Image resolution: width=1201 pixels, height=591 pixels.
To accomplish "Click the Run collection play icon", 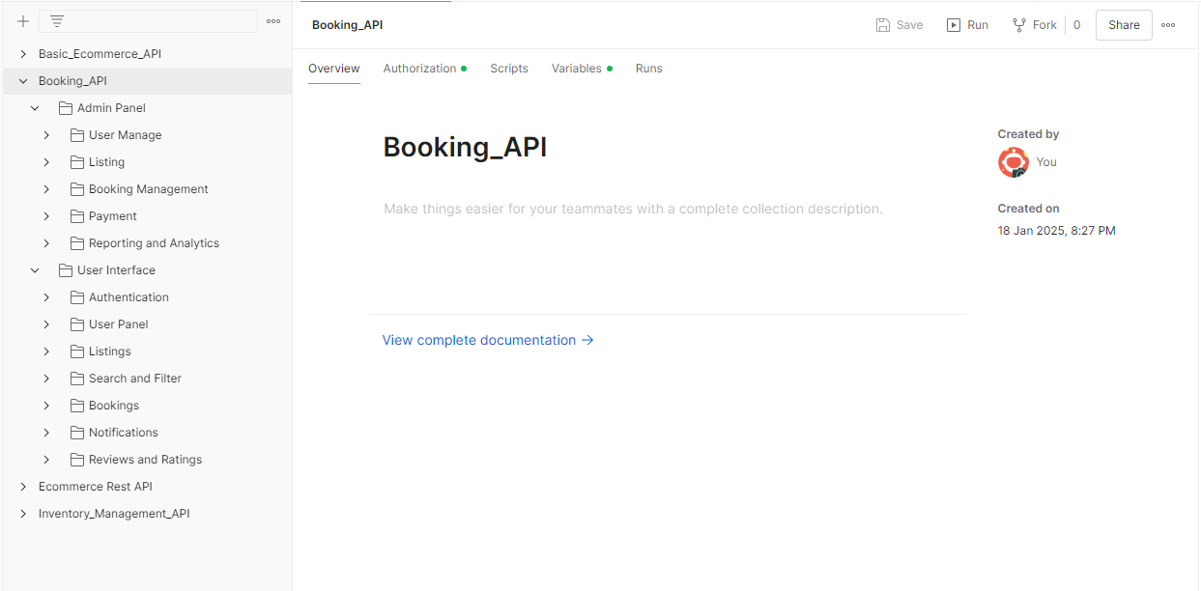I will coord(954,25).
